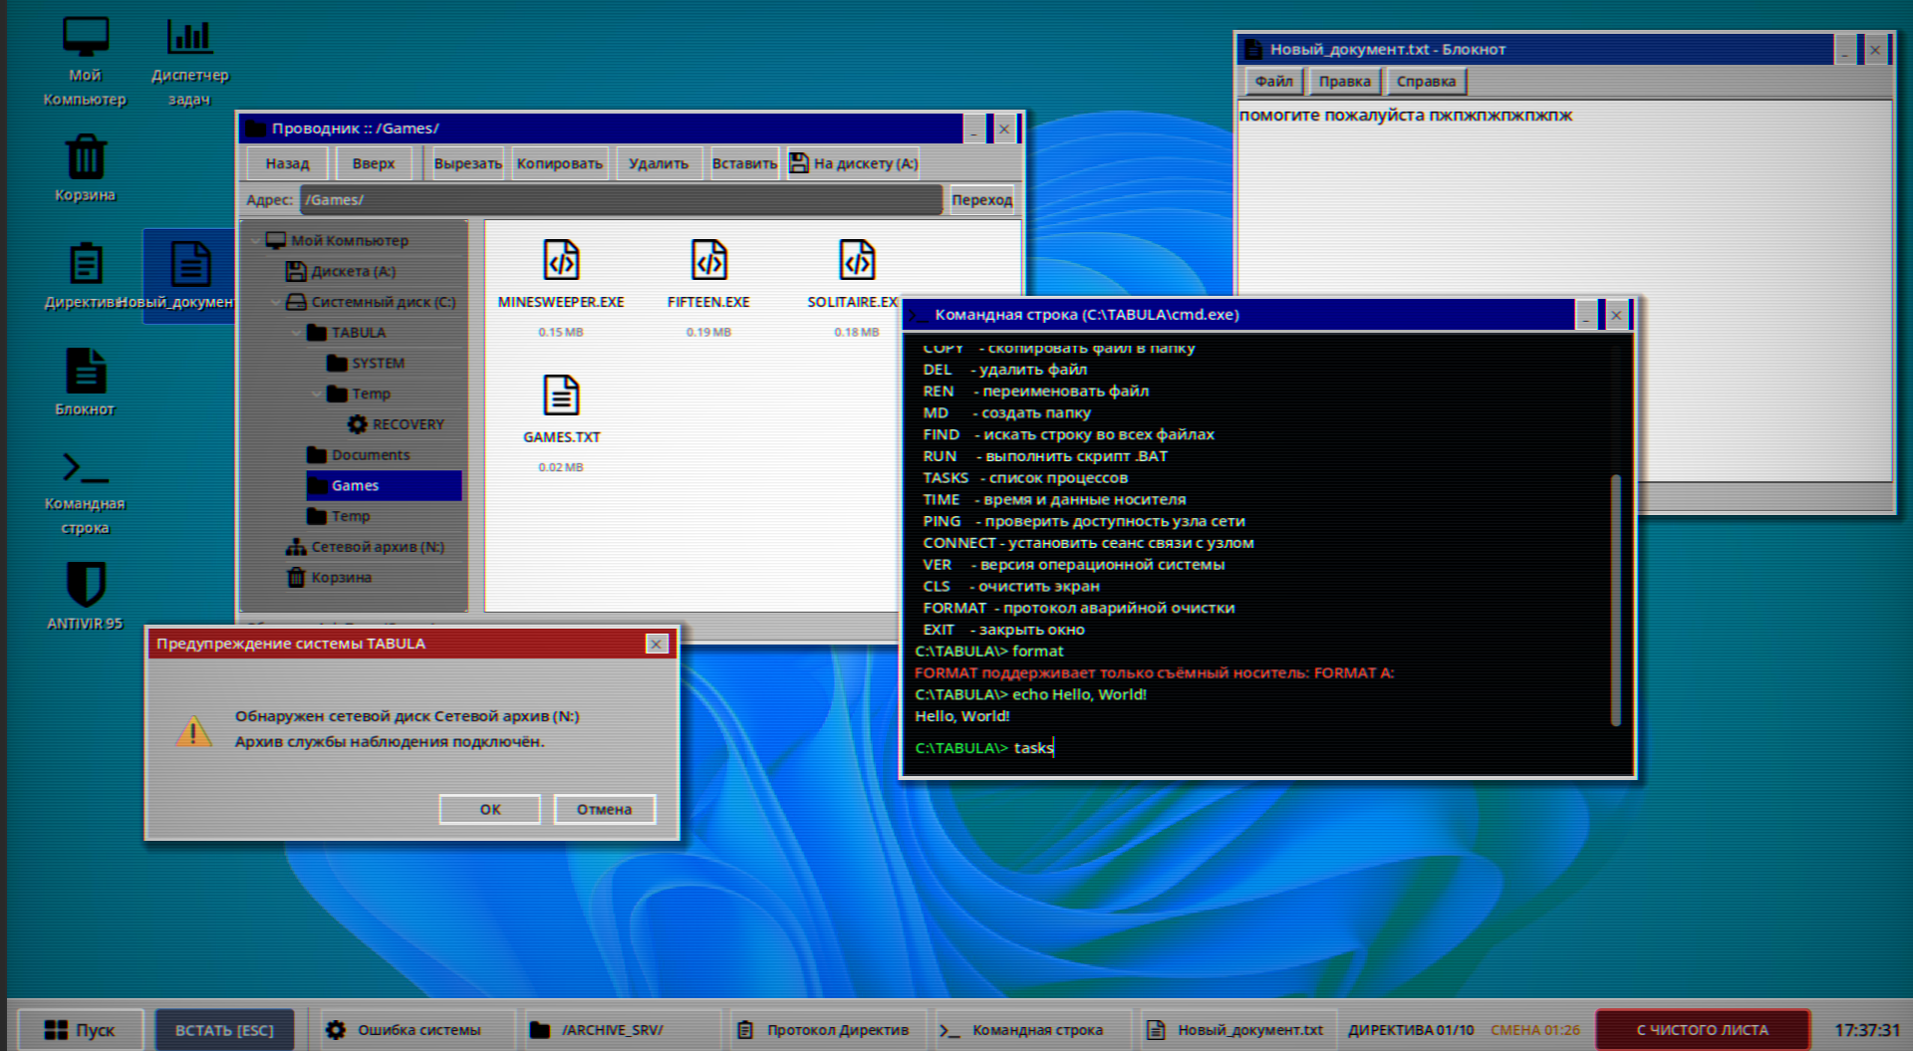Click the red FORMAT error line
The image size is (1913, 1051).
tap(1155, 673)
